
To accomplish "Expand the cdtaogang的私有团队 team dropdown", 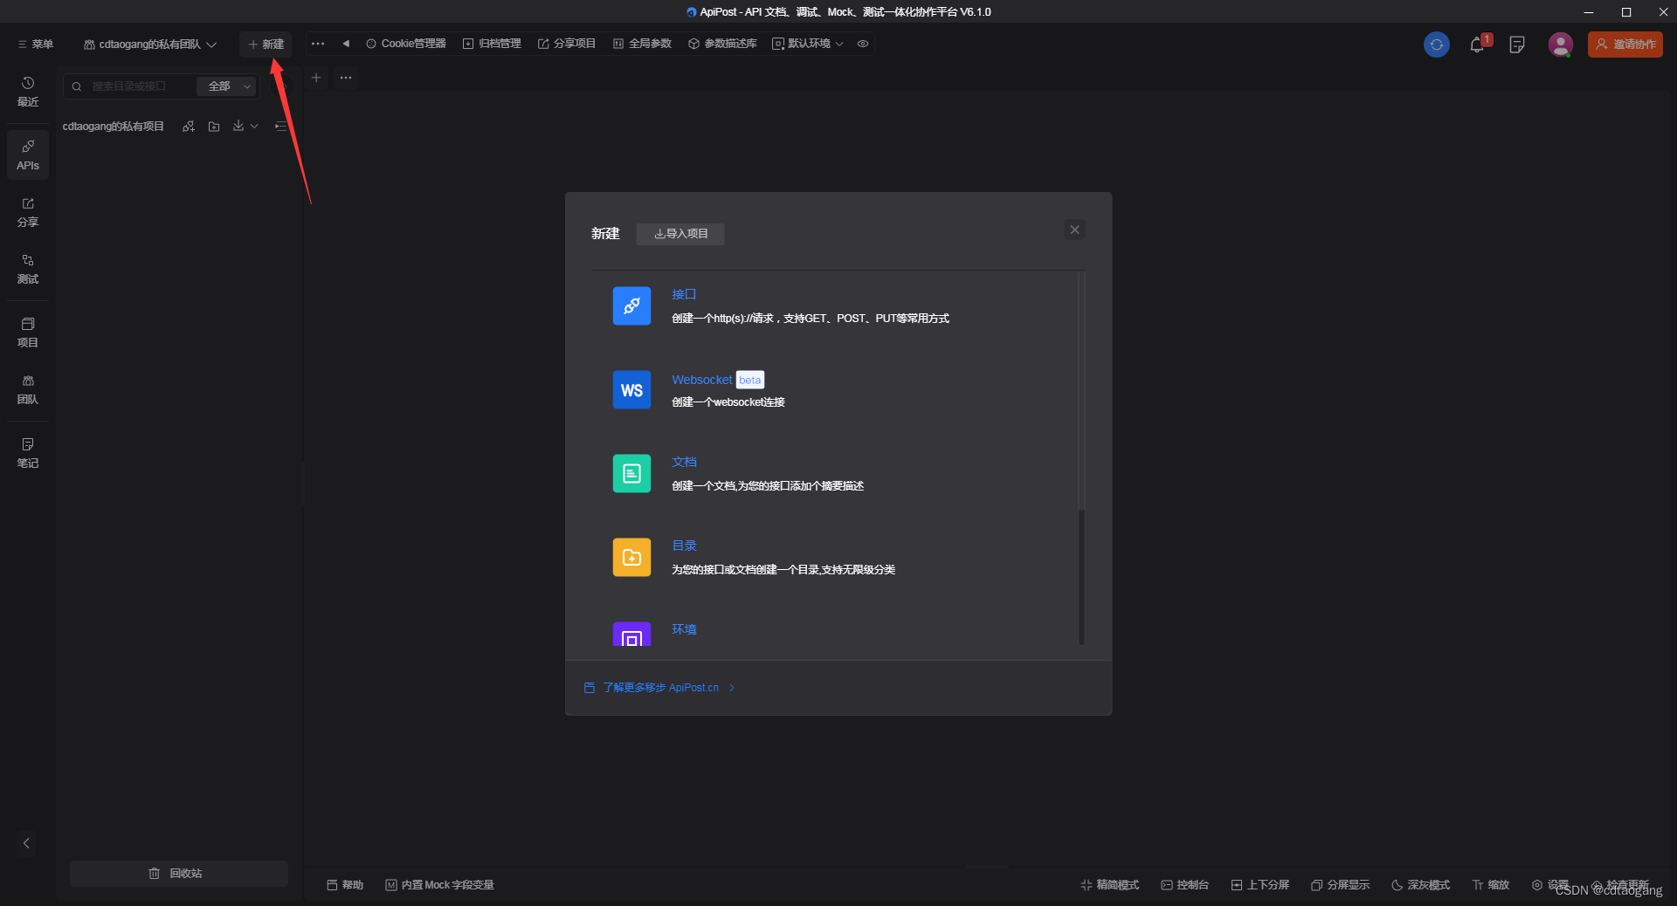I will coord(149,44).
